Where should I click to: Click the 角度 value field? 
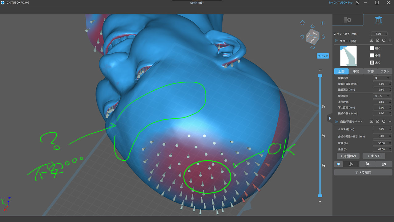point(382,149)
